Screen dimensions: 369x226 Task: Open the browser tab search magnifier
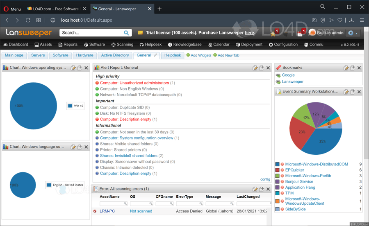click(x=323, y=7)
